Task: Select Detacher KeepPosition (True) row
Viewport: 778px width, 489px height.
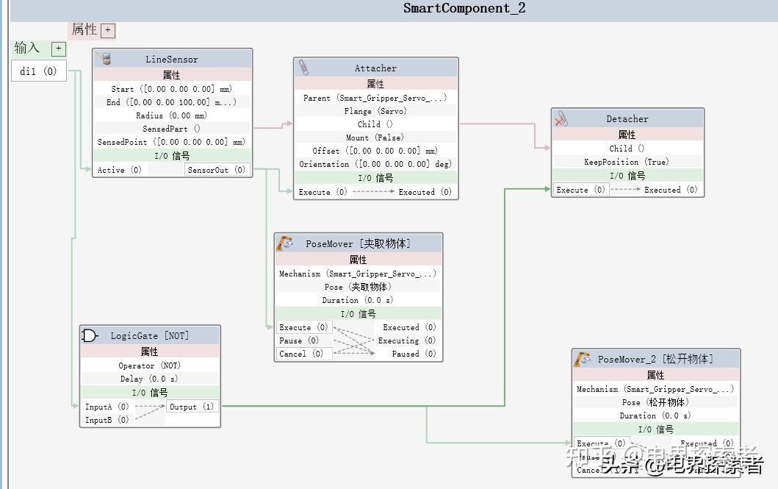Action: tap(627, 162)
